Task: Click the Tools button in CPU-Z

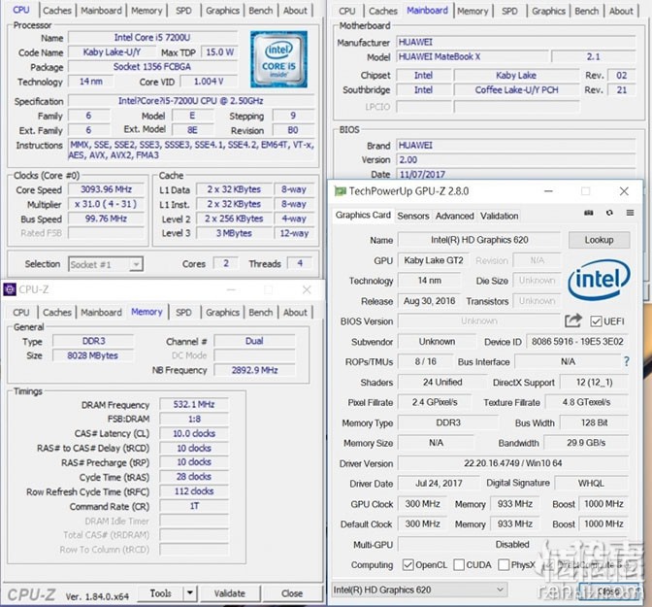Action: (x=160, y=592)
